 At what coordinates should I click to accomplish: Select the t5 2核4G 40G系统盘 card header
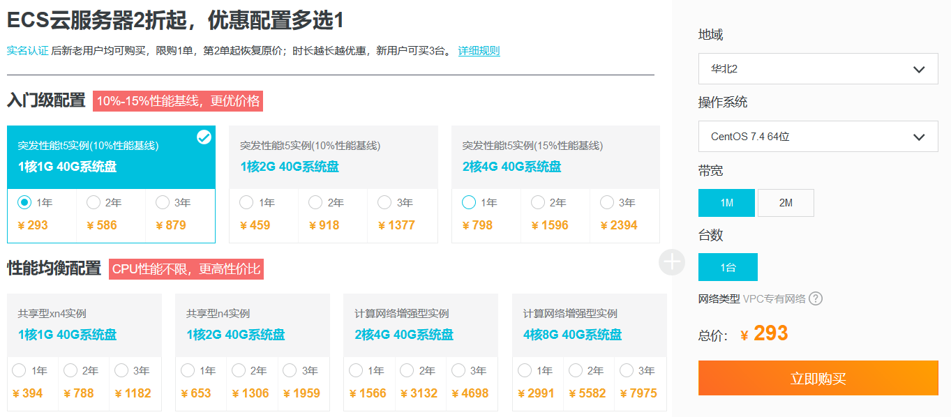tap(555, 157)
